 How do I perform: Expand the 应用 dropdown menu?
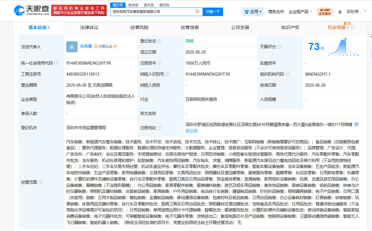coord(253,12)
